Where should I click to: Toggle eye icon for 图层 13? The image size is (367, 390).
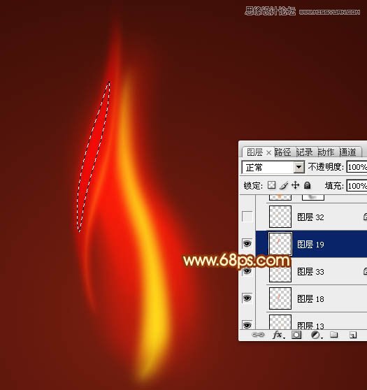(247, 325)
